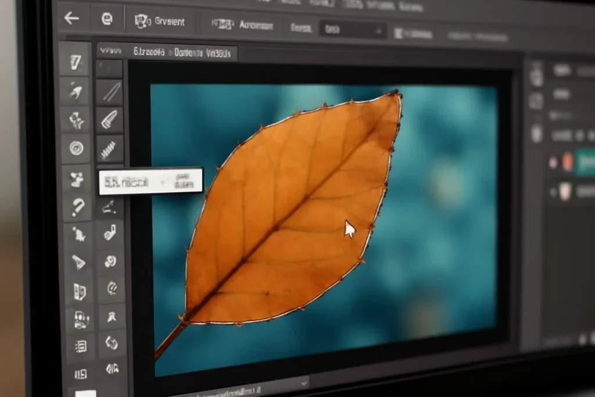Select the vertical bars tool near toolbar bottom
This screenshot has width=595, height=397.
(81, 374)
